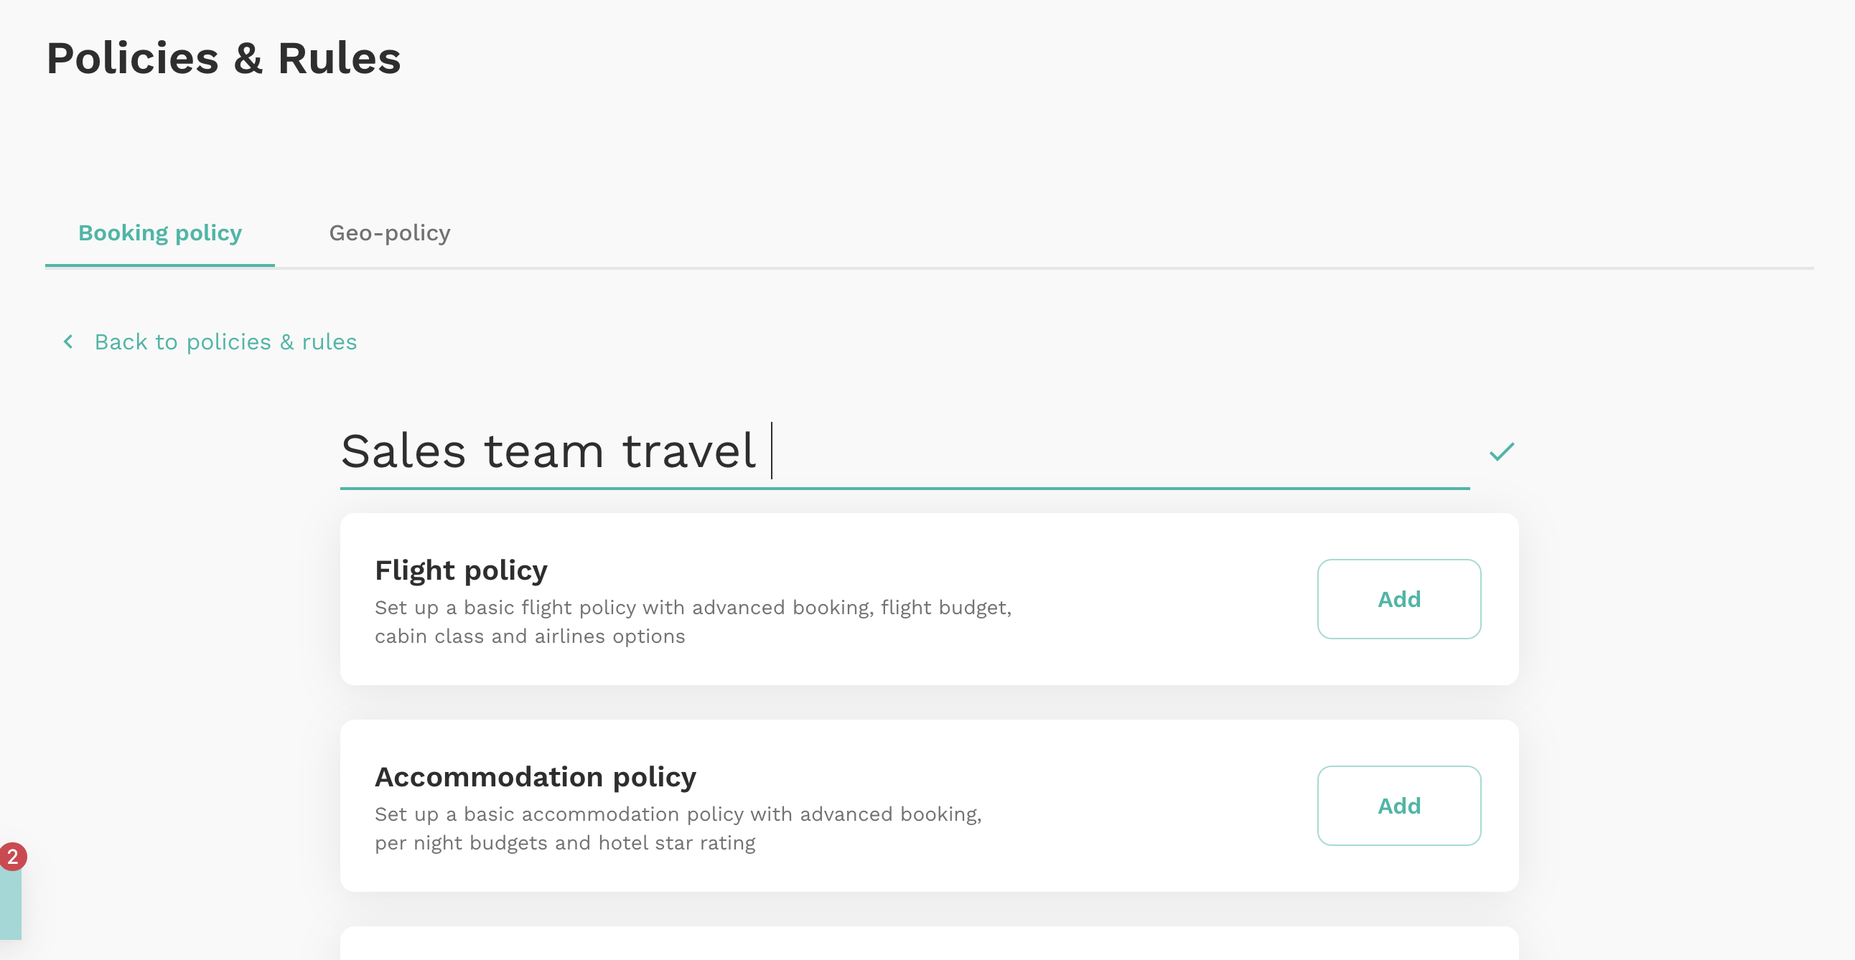This screenshot has height=960, width=1855.
Task: Select the Flight policy heading
Action: 461,570
